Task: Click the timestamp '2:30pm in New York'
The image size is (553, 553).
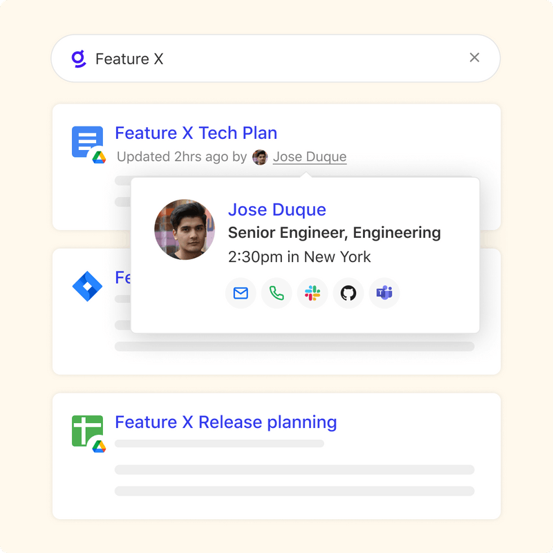Action: [301, 256]
